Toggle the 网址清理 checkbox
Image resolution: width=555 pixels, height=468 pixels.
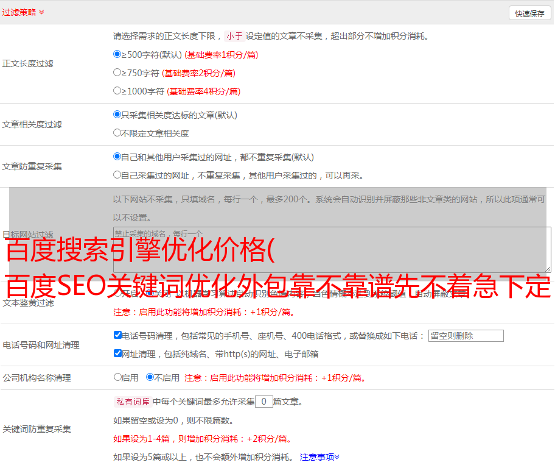pyautogui.click(x=118, y=353)
